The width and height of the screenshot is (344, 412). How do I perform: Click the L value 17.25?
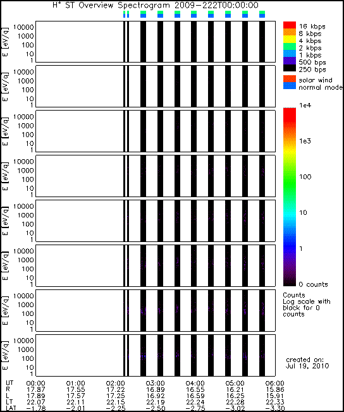(x=115, y=396)
